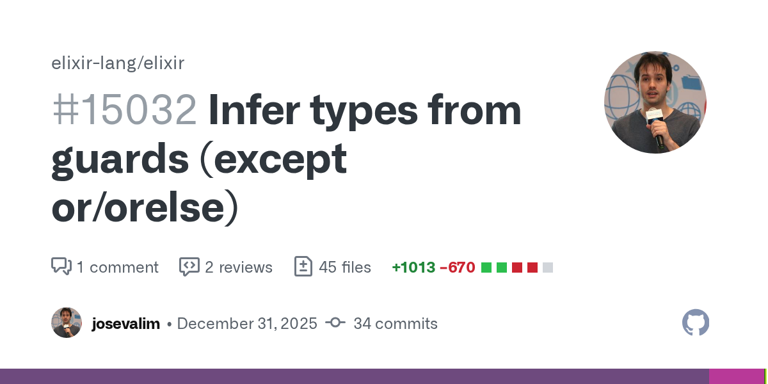Image resolution: width=768 pixels, height=384 pixels.
Task: Click the commit node icon
Action: (x=335, y=323)
